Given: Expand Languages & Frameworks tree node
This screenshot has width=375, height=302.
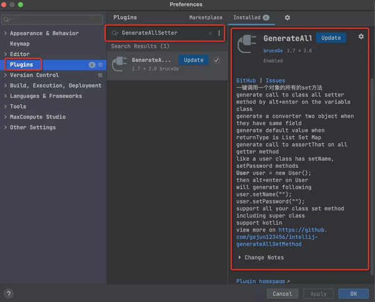Looking at the screenshot, I should click(x=6, y=97).
